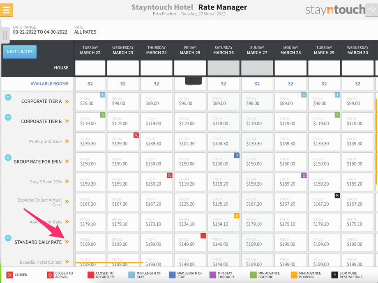
Task: Expand Expedia Collect Virtual Card row
Action: pyautogui.click(x=67, y=202)
